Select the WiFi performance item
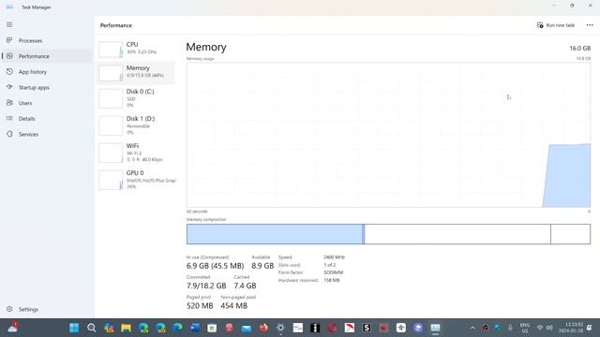Screen dimensions: 600x337 (x=136, y=153)
